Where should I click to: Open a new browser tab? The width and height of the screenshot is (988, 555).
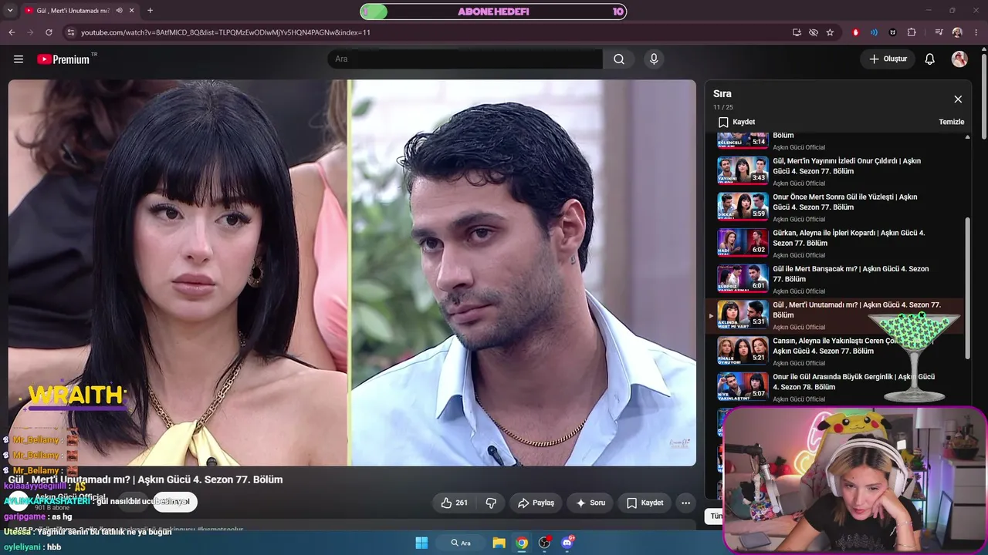click(150, 11)
